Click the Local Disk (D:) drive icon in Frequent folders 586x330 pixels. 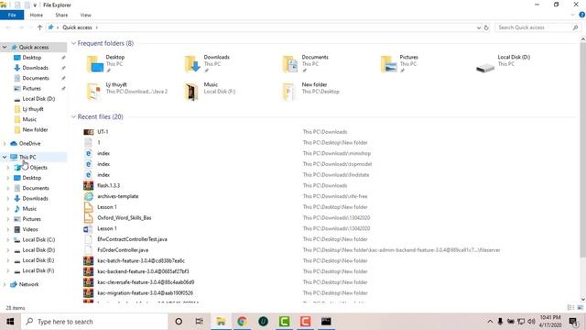pos(485,68)
